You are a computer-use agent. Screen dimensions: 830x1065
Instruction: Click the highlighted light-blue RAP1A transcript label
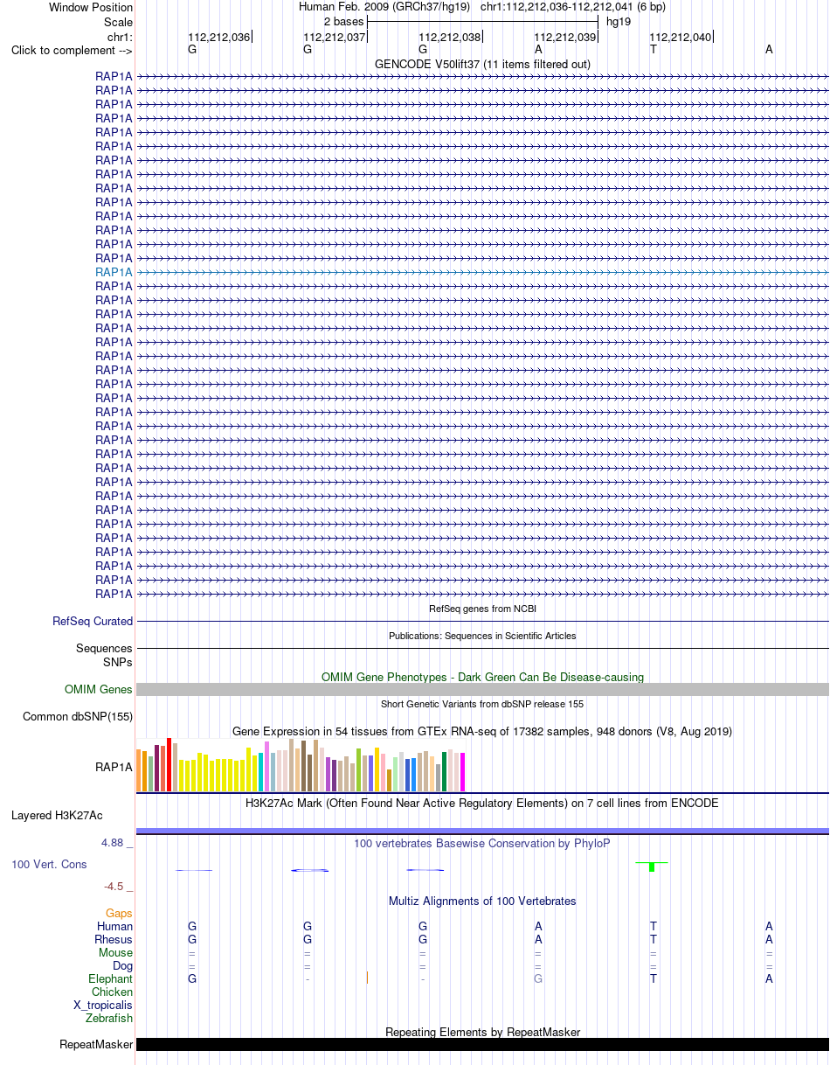click(114, 272)
